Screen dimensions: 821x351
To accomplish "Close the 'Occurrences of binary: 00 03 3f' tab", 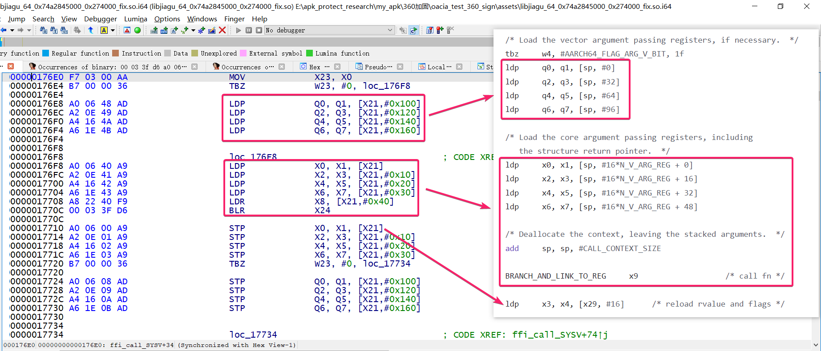I will pos(194,67).
